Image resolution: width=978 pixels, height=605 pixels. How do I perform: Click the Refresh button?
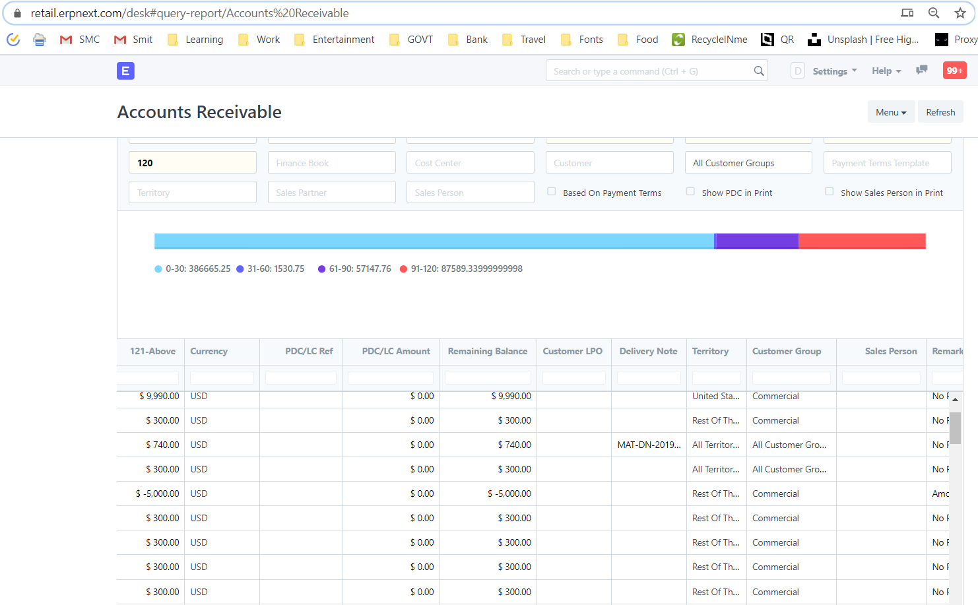940,111
